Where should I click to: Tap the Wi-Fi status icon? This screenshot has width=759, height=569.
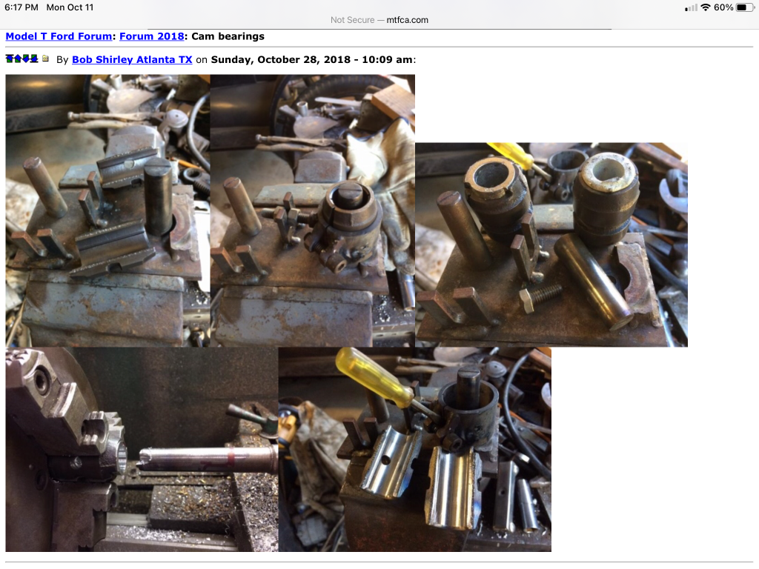[706, 7]
